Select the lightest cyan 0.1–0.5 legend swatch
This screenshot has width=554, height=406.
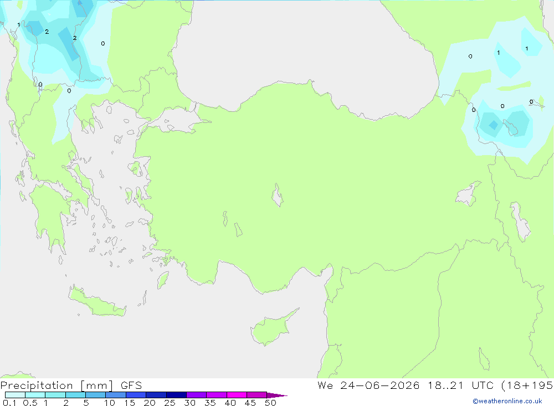click(15, 395)
